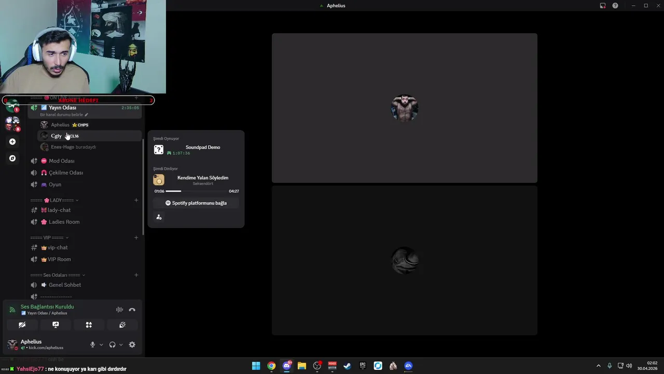Create channel in ON LIVE category

[136, 98]
